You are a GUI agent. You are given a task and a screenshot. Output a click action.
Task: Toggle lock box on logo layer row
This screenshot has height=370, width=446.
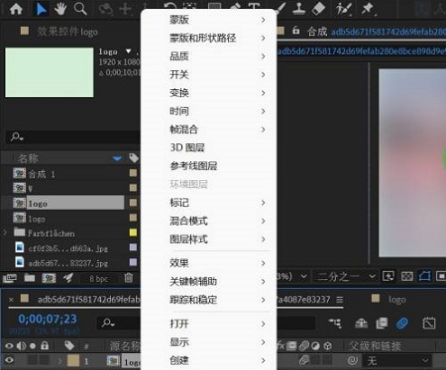45,360
